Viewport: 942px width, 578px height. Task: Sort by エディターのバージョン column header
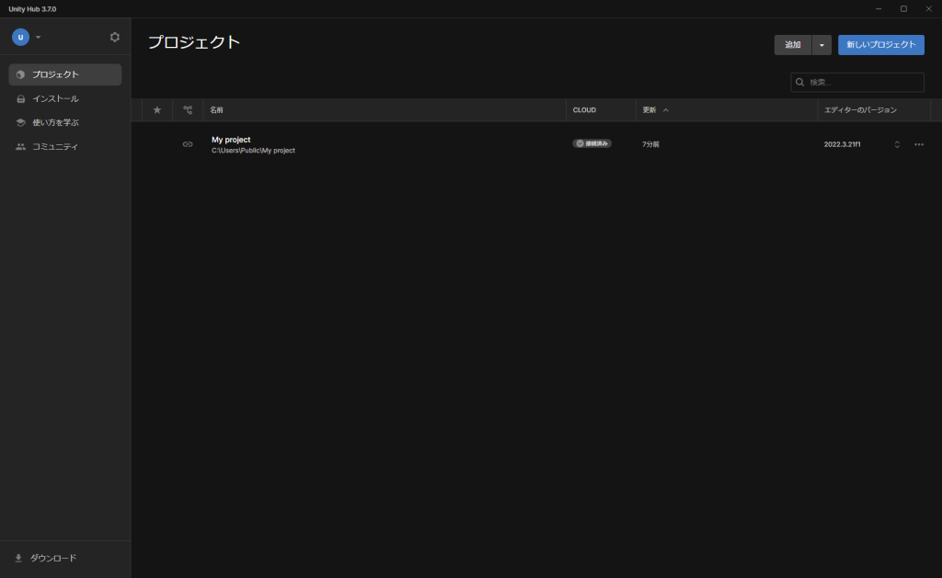pos(860,110)
